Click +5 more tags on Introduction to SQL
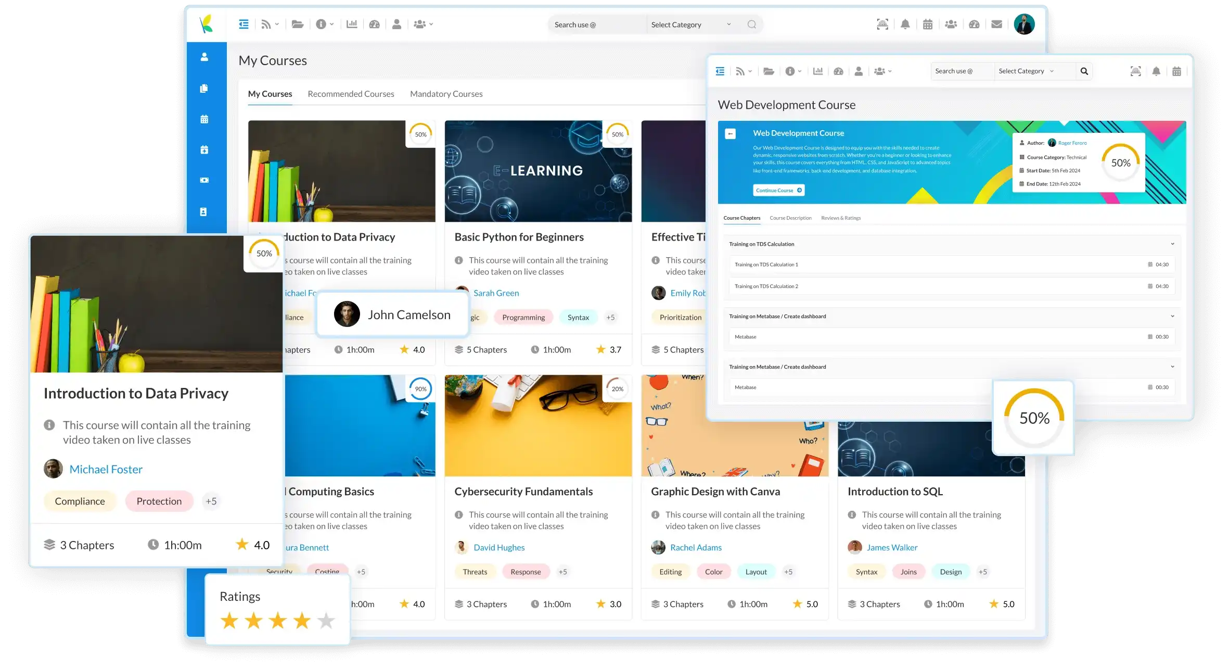Screen dimensions: 1229x668 pyautogui.click(x=982, y=572)
